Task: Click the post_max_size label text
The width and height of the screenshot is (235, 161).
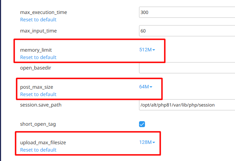Action: [36, 87]
